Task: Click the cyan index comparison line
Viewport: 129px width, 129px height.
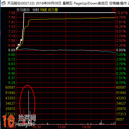Action: pyautogui.click(x=66, y=50)
